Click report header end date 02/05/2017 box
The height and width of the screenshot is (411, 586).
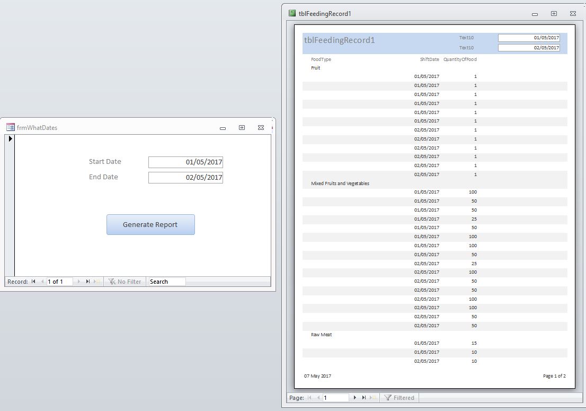(529, 48)
